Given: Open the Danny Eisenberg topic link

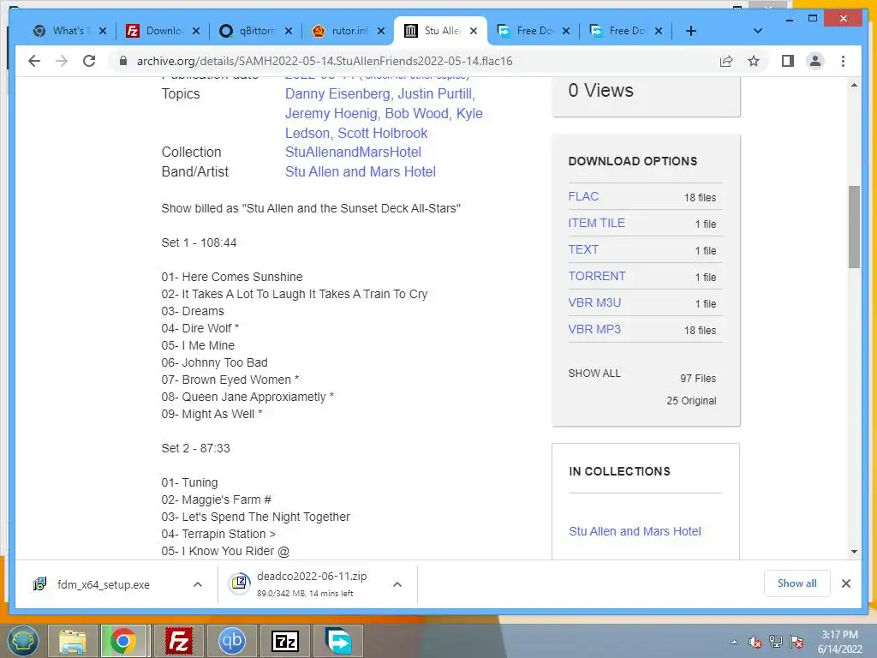Looking at the screenshot, I should click(339, 93).
